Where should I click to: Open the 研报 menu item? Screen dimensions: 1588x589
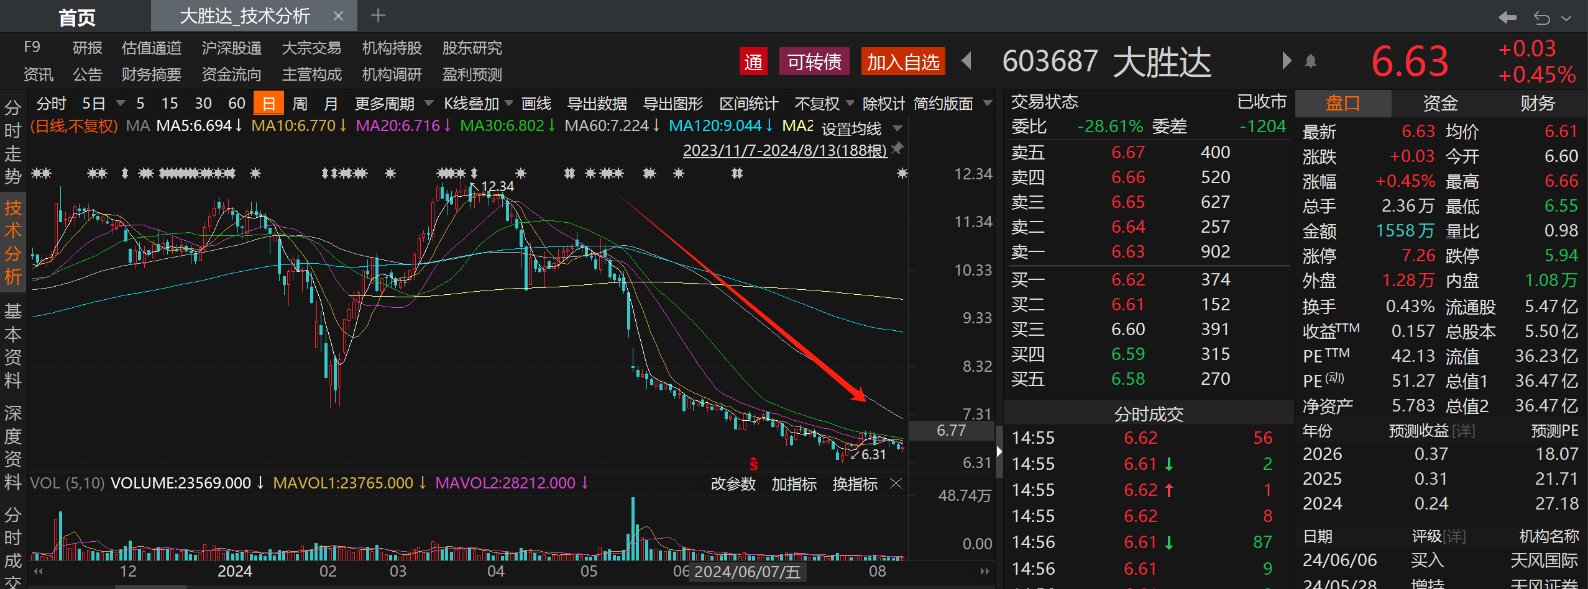88,48
